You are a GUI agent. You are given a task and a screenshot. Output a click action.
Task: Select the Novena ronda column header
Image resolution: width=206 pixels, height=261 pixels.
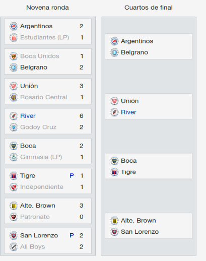point(47,8)
